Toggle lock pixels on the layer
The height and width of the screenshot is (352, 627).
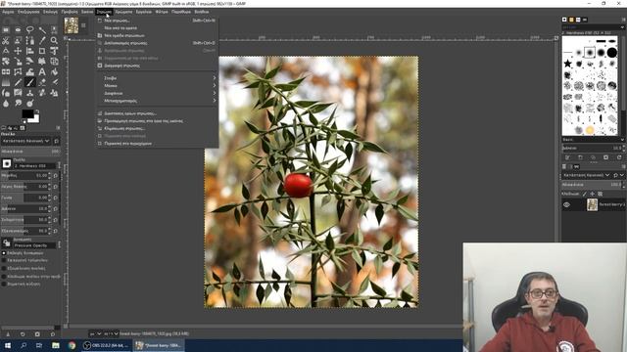click(585, 194)
